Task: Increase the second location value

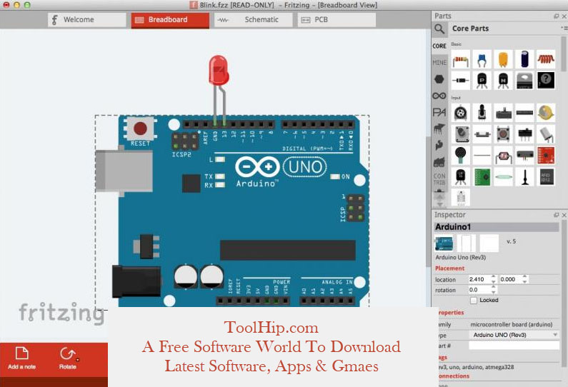Action: tap(525, 277)
